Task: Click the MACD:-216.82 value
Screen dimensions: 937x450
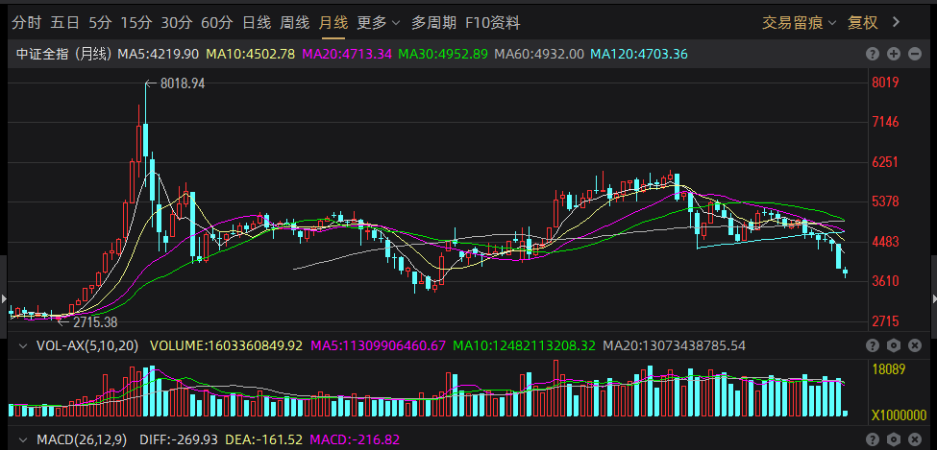Action: coord(355,440)
